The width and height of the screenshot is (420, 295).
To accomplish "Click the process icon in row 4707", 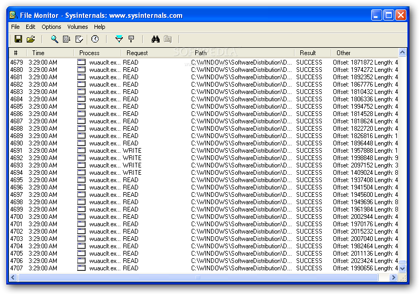I will 81,268.
